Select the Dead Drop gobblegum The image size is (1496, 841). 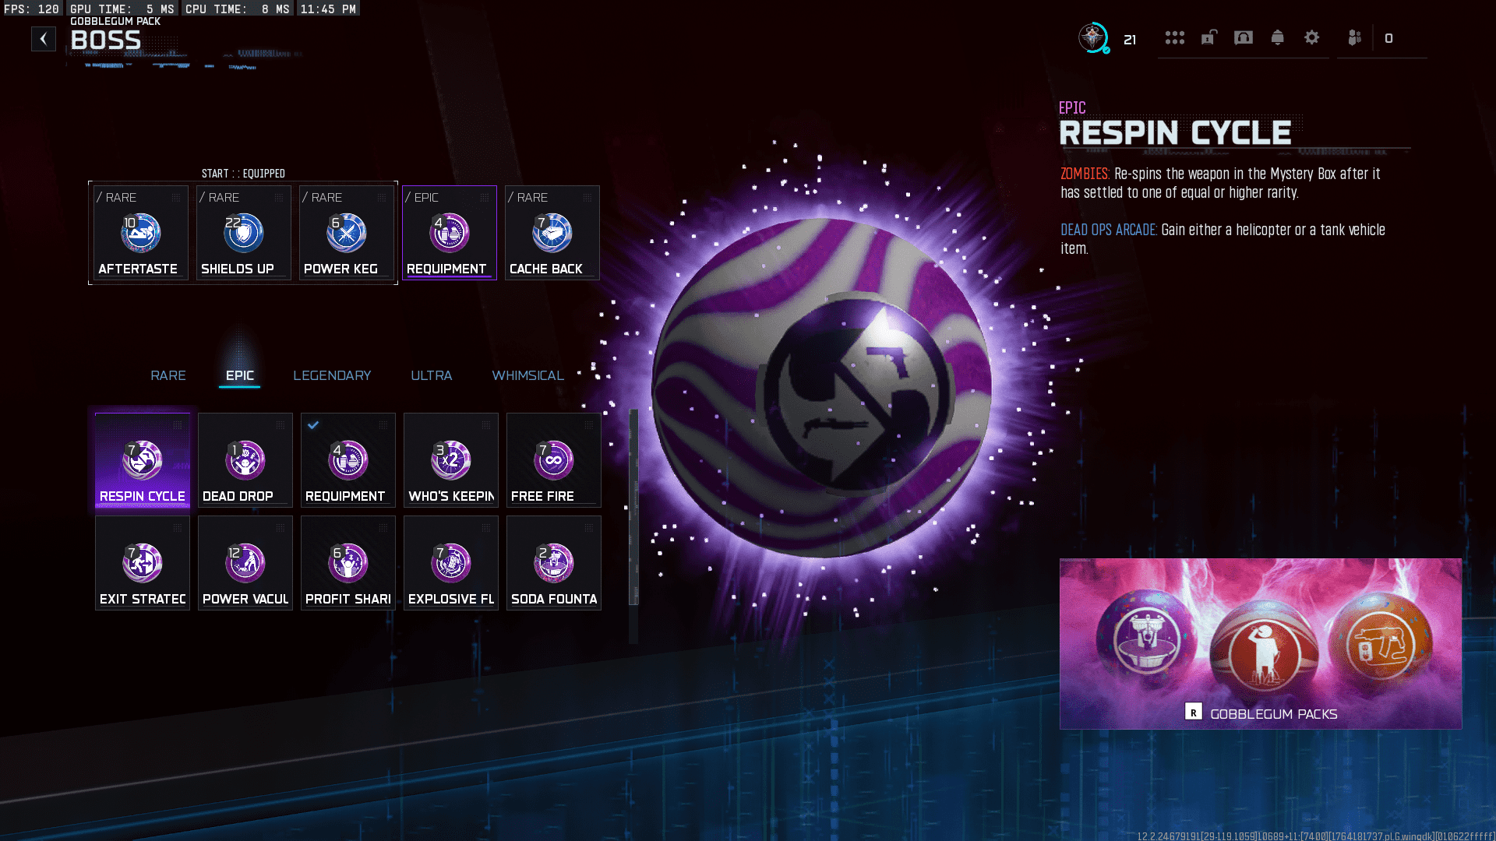tap(245, 461)
